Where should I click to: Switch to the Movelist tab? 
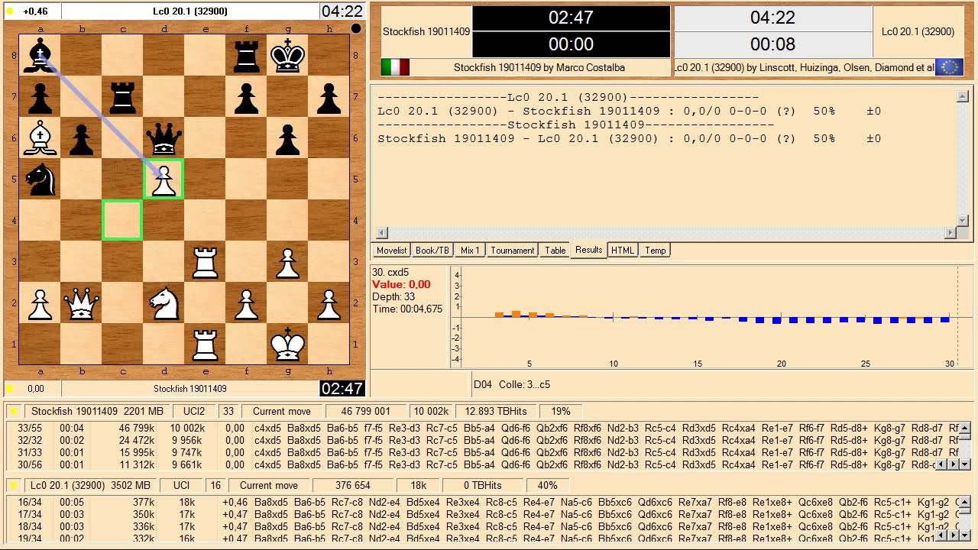(391, 251)
